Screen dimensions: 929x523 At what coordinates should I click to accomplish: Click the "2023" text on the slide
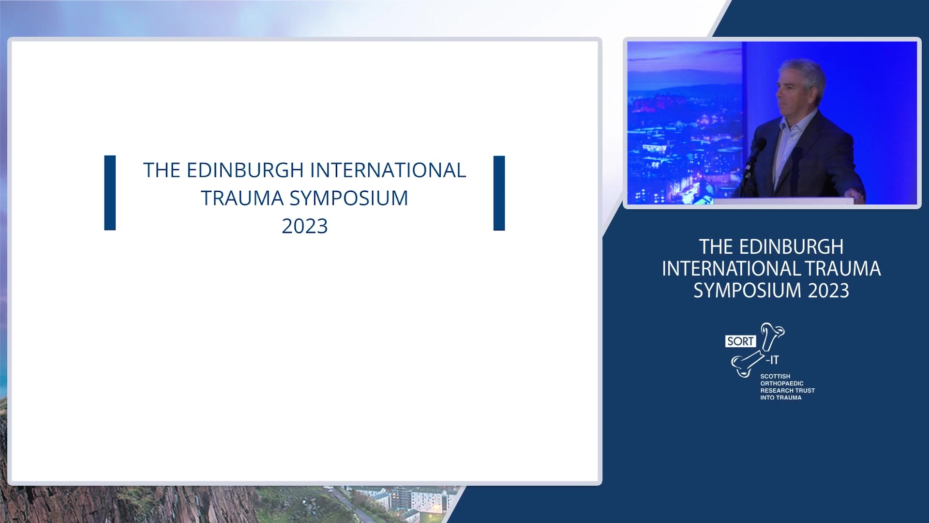point(304,226)
